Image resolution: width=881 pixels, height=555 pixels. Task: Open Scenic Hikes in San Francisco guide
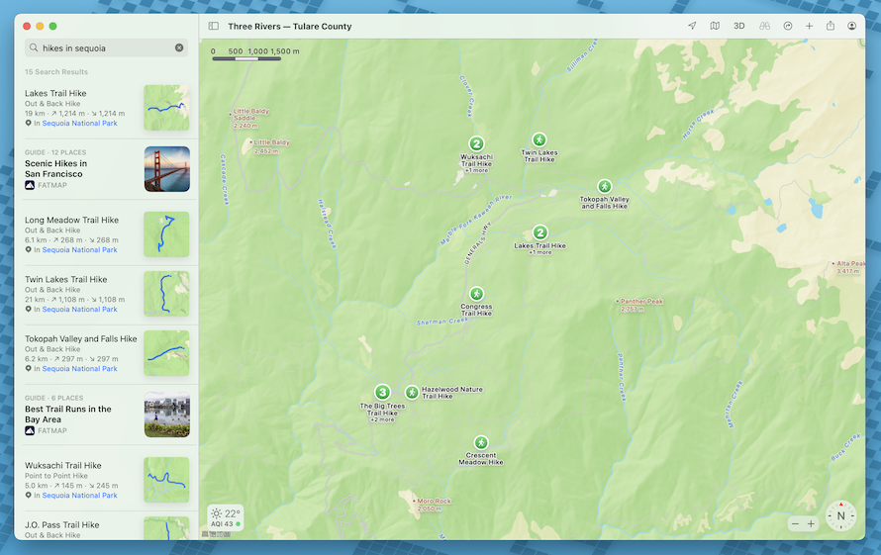click(107, 169)
